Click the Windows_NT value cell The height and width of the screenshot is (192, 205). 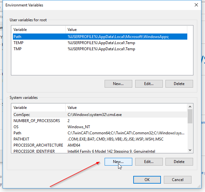tap(79, 127)
